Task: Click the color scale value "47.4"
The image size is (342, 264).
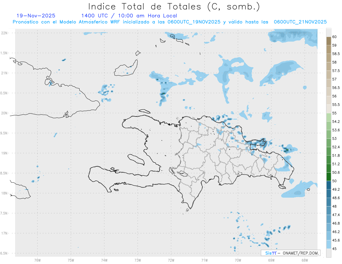Action: point(336,215)
